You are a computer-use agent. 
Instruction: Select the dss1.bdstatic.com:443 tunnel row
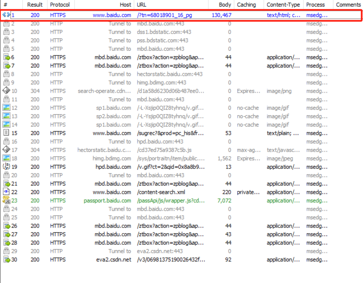pos(181,32)
